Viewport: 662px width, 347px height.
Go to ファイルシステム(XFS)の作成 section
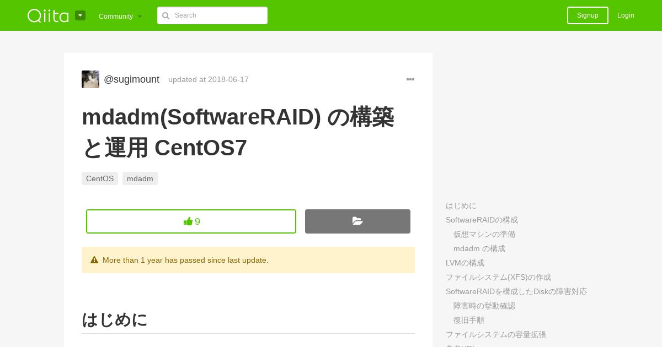pyautogui.click(x=498, y=277)
